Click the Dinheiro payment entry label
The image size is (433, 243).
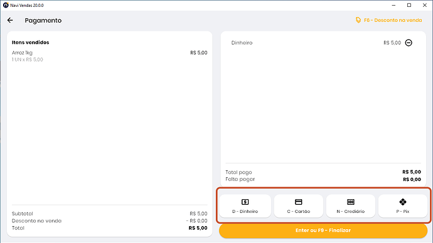click(x=242, y=43)
